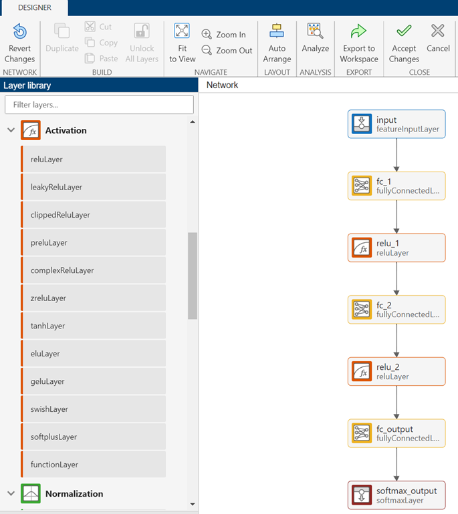The height and width of the screenshot is (514, 458).
Task: Select swishLayer in the library
Action: point(94,409)
